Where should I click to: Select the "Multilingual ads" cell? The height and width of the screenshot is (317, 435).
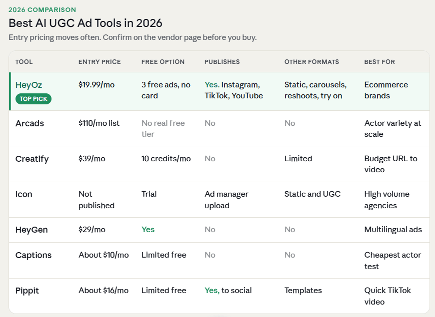393,230
